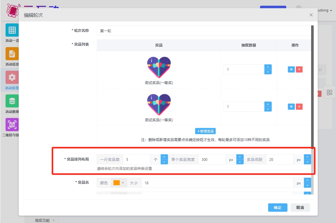
Task: Click the QR grid icon on right edge
Action: (x=329, y=92)
